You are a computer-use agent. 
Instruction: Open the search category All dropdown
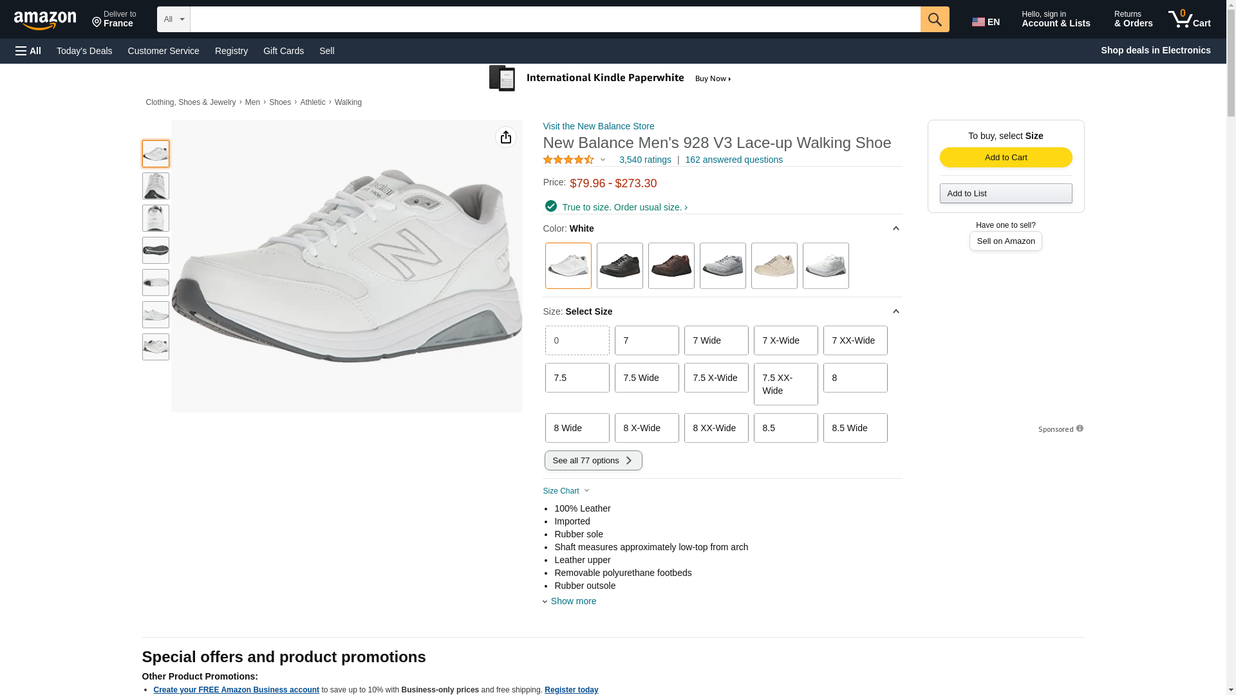(x=173, y=19)
